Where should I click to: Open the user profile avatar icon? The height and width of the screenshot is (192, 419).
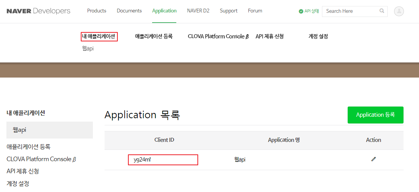399,11
